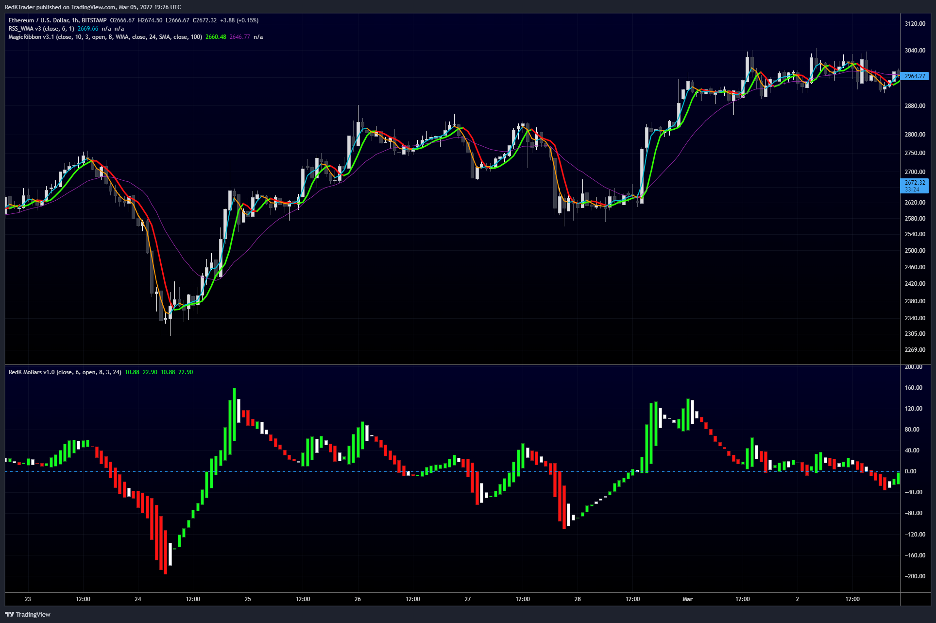Click the −160.00 label on MoBars axis
This screenshot has width=936, height=623.
coord(915,555)
